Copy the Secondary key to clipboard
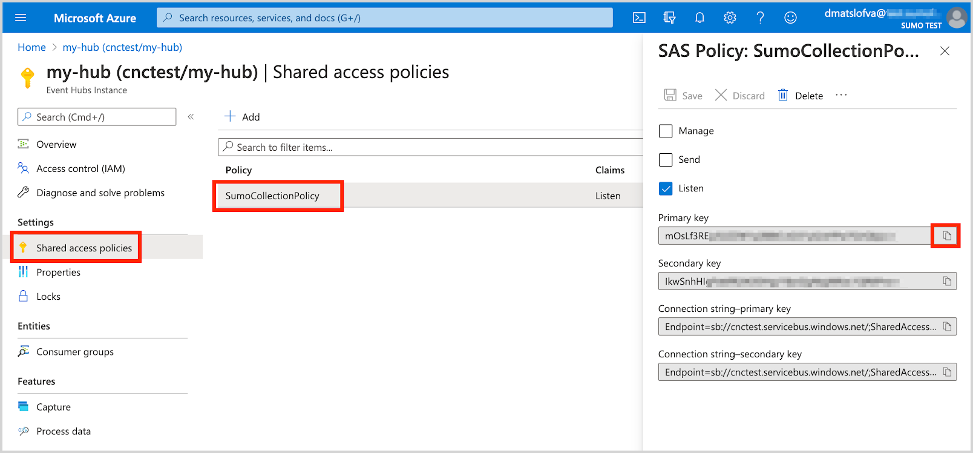Viewport: 973px width, 453px height. (x=946, y=281)
